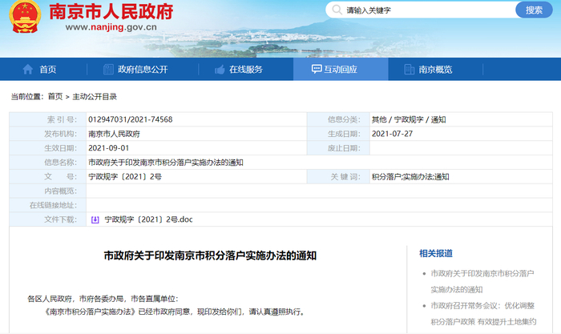Click the chat bubble interaction icon

pos(317,69)
